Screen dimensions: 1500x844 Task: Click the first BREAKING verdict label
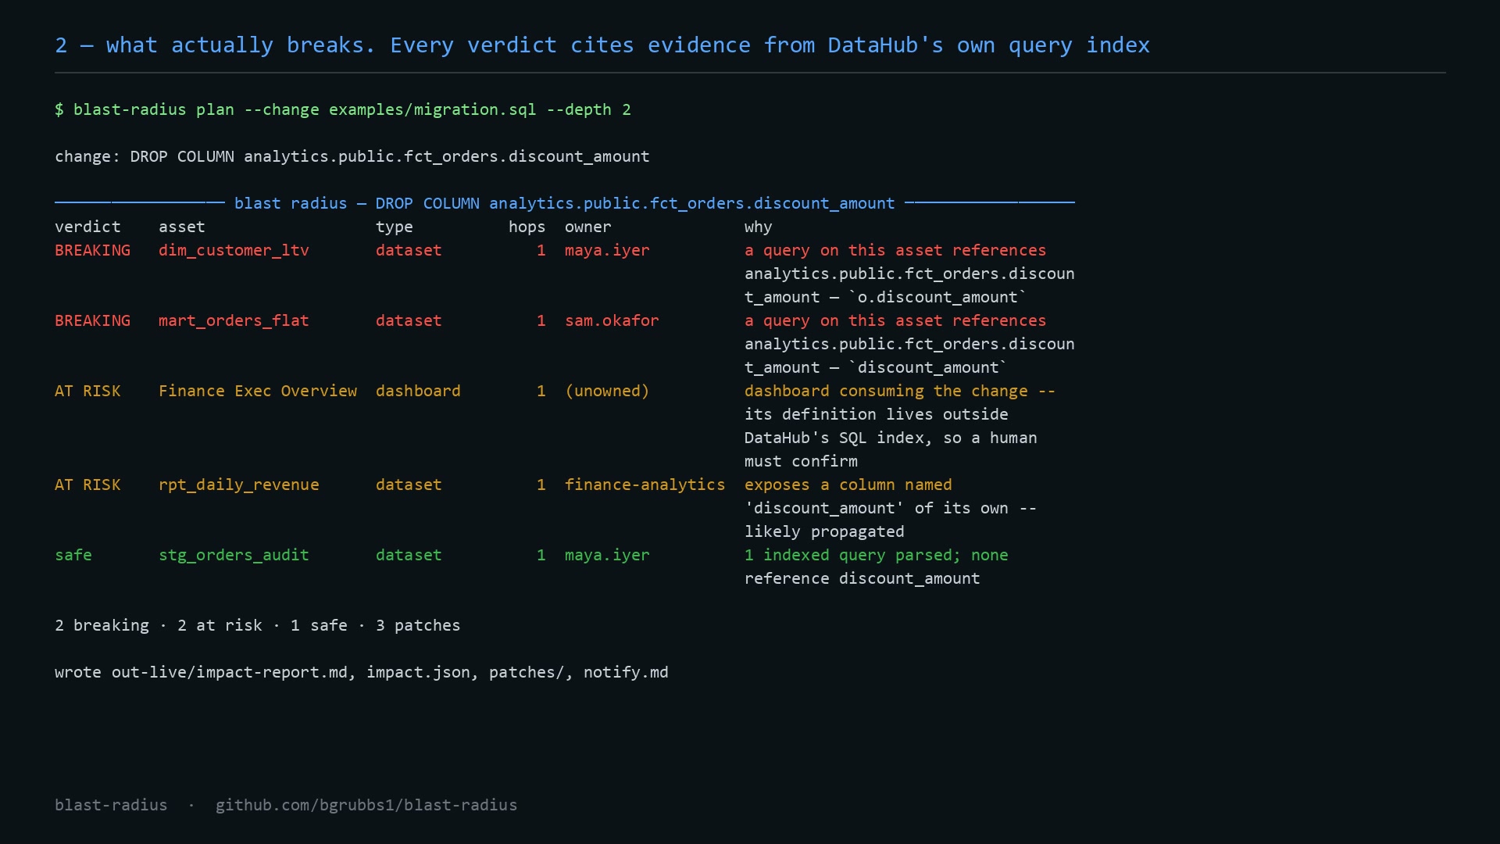click(92, 250)
